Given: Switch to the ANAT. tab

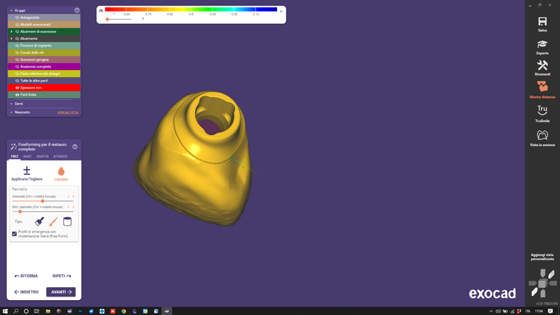Looking at the screenshot, I should click(x=27, y=157).
